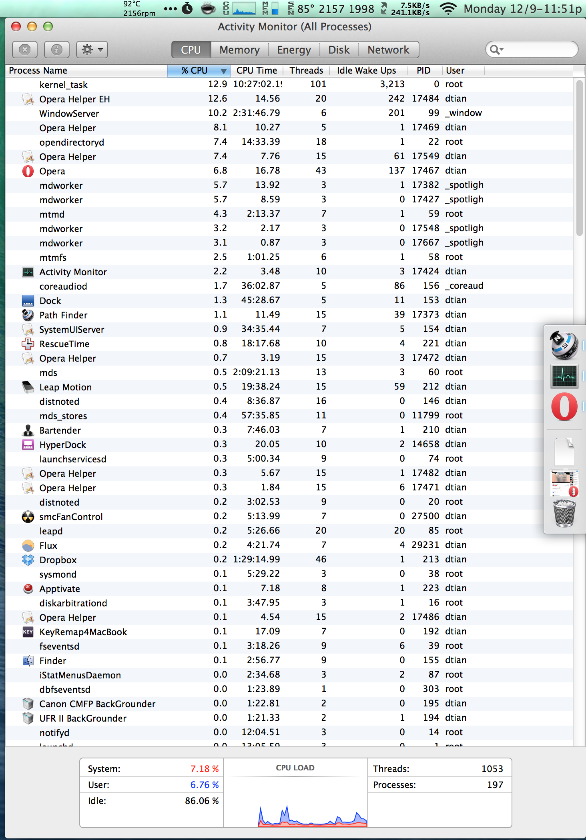Image resolution: width=586 pixels, height=840 pixels.
Task: Click the HyperDock process icon
Action: [28, 445]
